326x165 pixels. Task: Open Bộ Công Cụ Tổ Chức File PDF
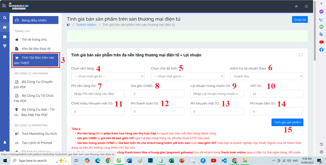pos(35,98)
